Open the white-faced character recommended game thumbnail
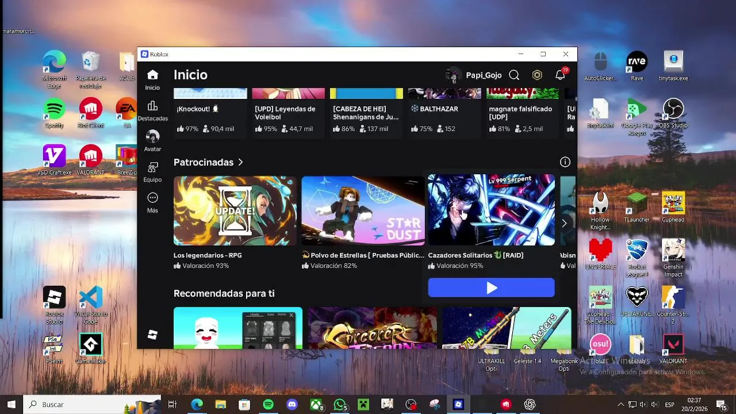Image resolution: width=736 pixels, height=414 pixels. click(238, 328)
